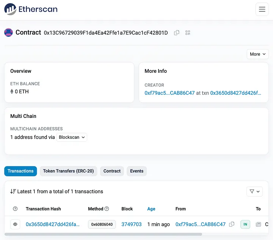Open the hamburger navigation menu

(262, 9)
